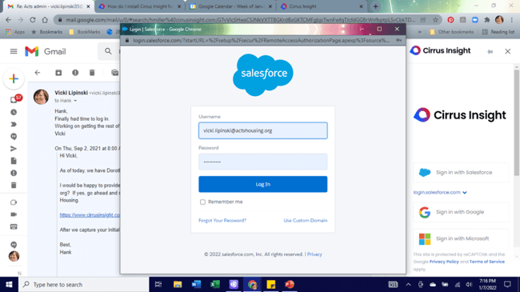Open a new Chrome tab
This screenshot has height=292, width=520.
(376, 6)
